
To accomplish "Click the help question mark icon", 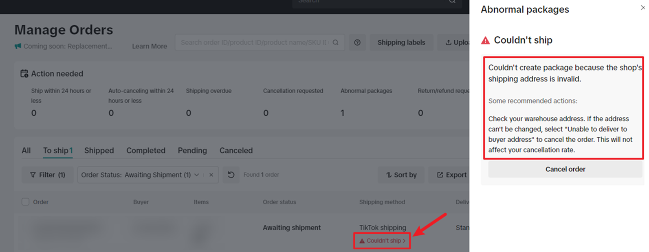I will pos(357,42).
